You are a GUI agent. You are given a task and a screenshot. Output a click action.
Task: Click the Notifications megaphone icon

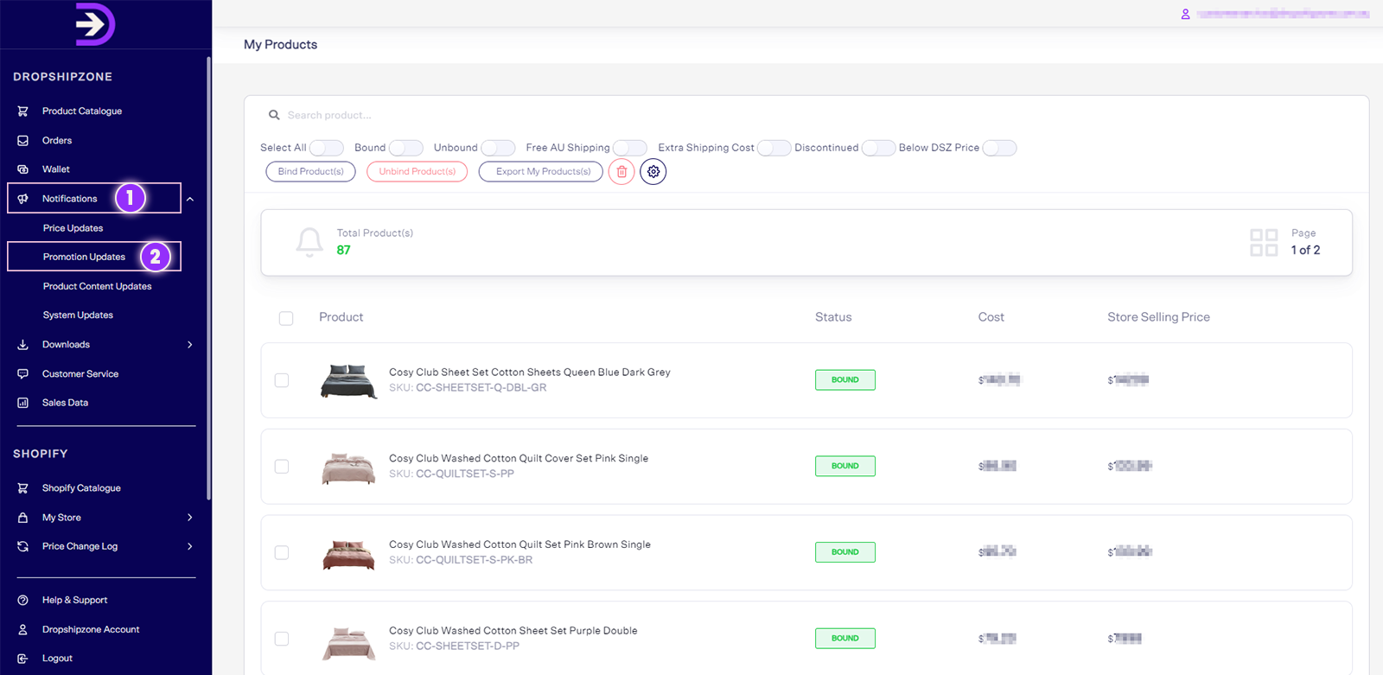(x=23, y=199)
